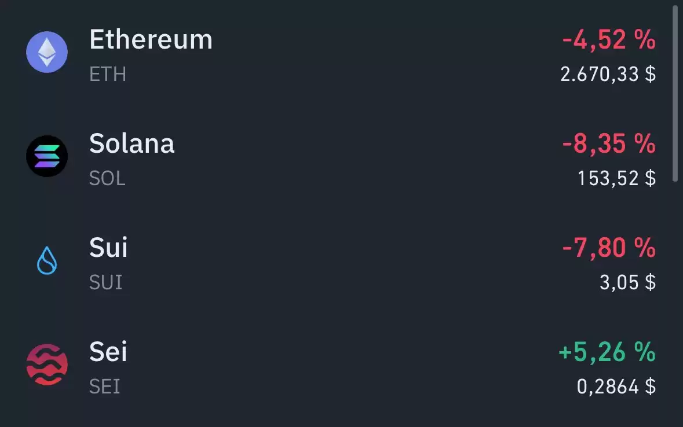
Task: Select the Sei coin name
Action: [108, 352]
